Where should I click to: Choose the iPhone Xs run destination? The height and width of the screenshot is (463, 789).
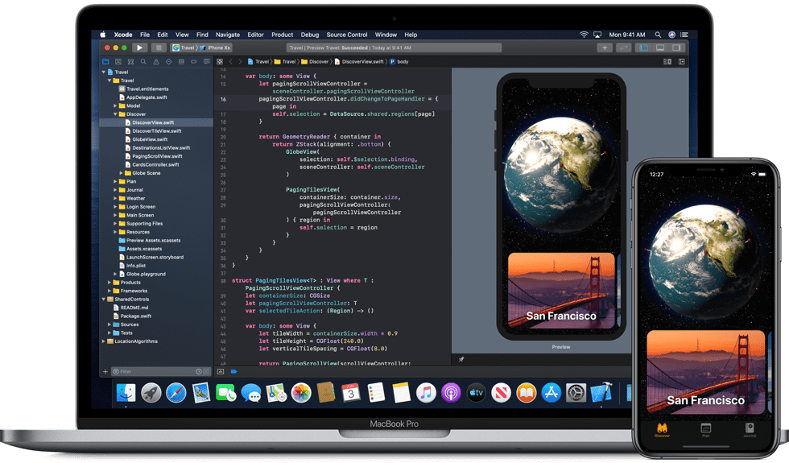coord(217,48)
